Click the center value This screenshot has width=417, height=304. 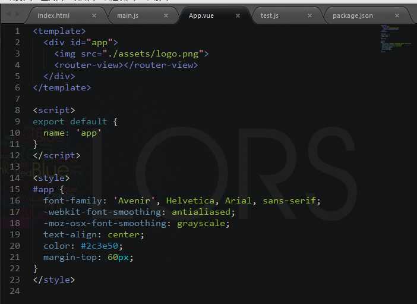pyautogui.click(x=124, y=235)
